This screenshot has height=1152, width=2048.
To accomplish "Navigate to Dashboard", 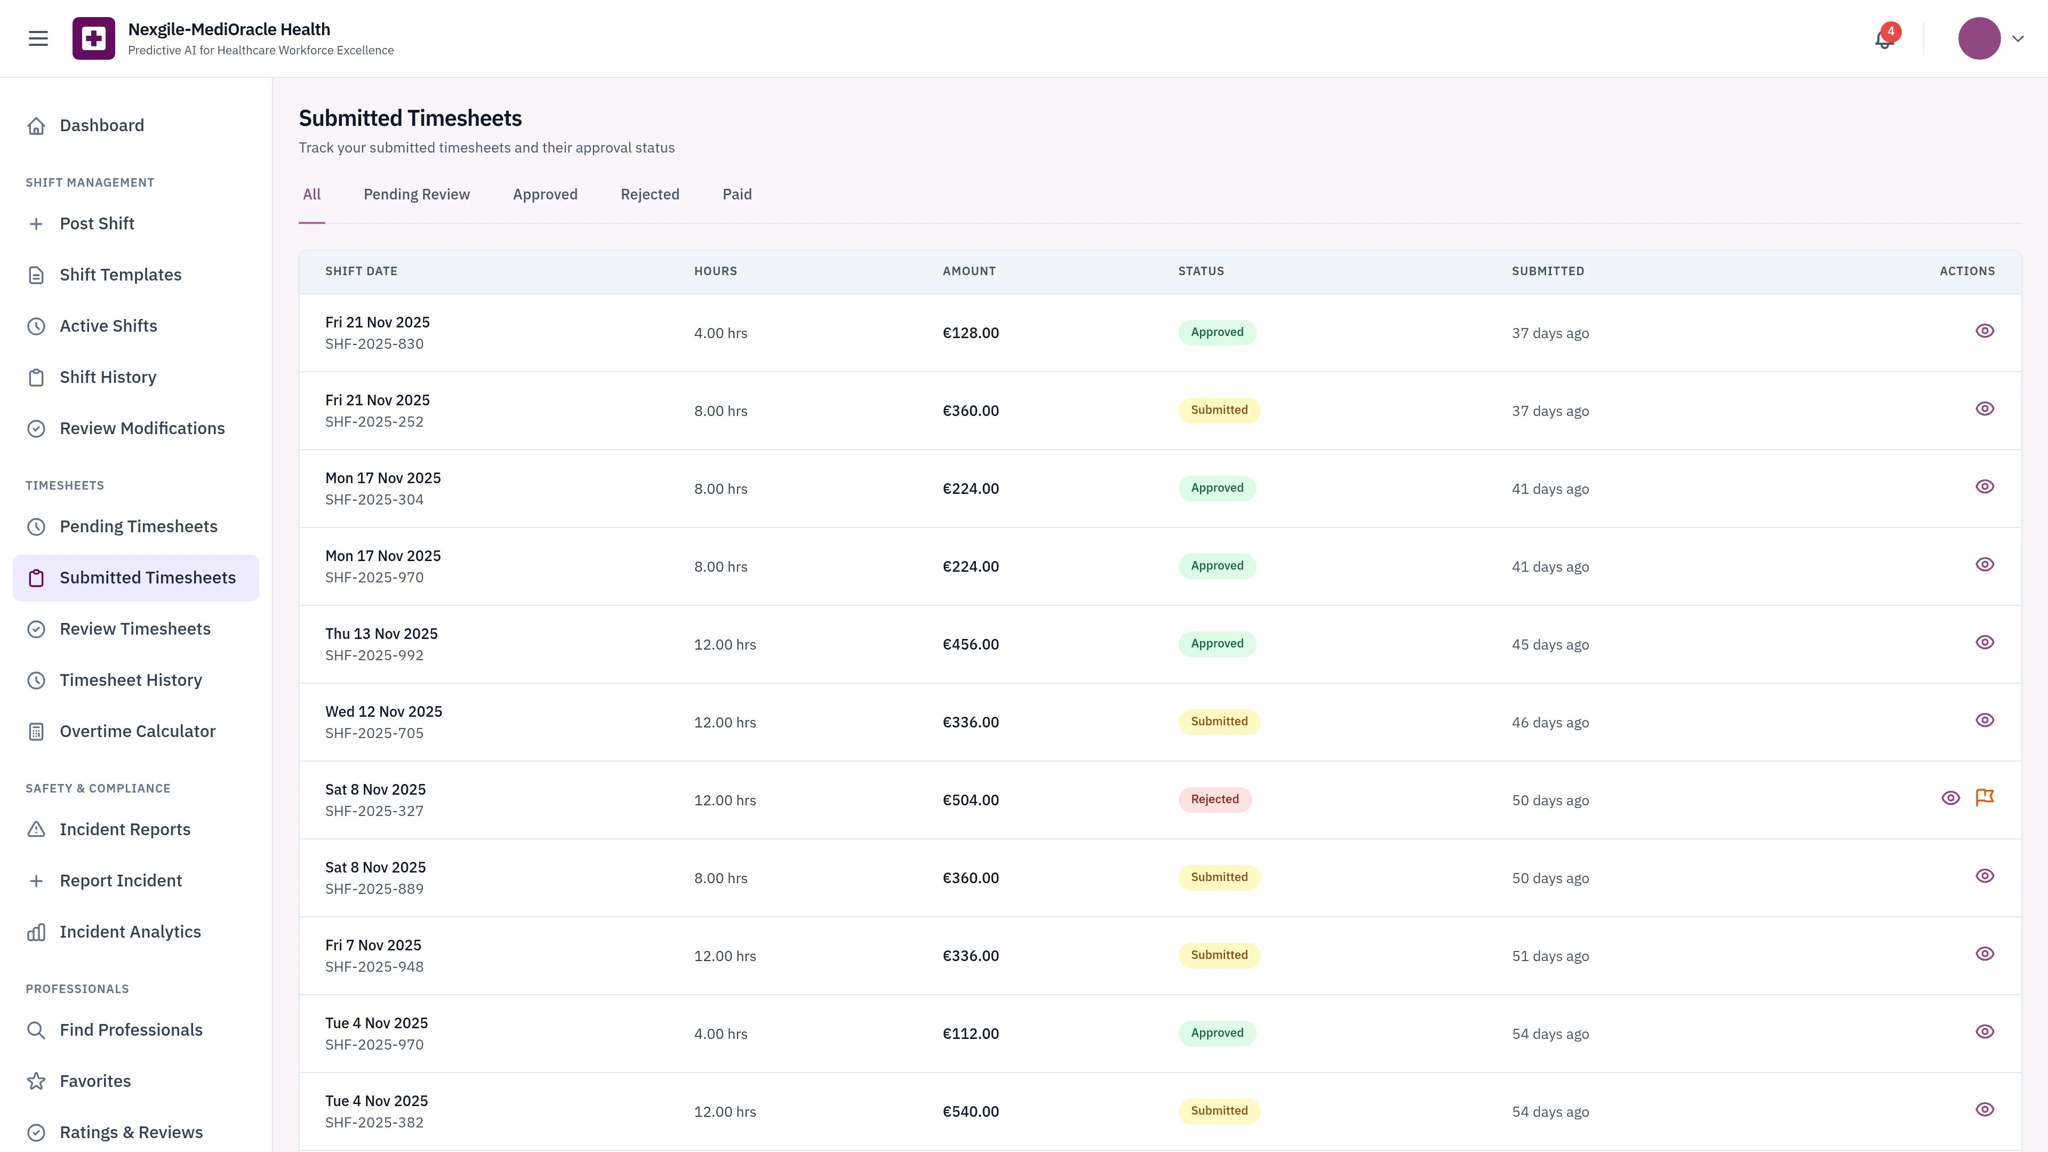I will [102, 125].
